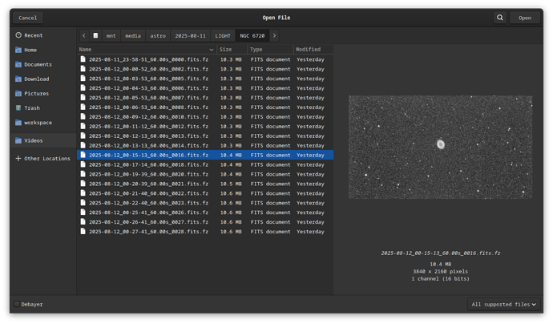This screenshot has height=324, width=553.
Task: Sort files by the Size column
Action: [x=232, y=50]
